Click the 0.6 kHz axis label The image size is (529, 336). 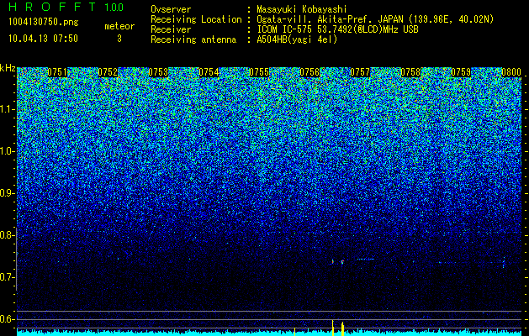8,319
